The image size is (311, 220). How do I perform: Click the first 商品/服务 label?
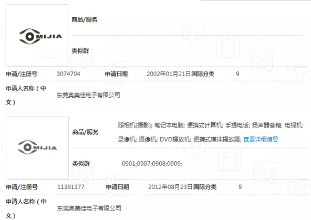85,19
